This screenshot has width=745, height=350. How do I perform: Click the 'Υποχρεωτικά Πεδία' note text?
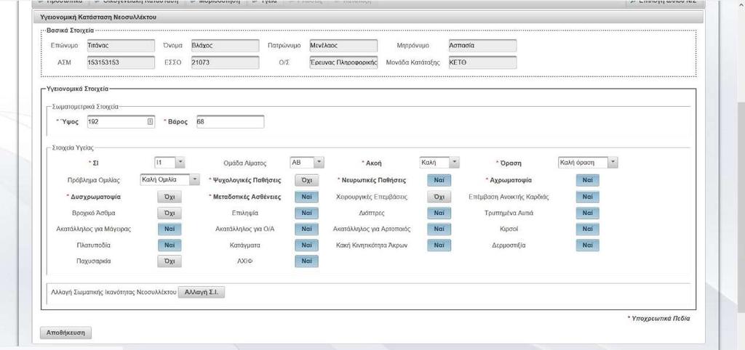661,319
